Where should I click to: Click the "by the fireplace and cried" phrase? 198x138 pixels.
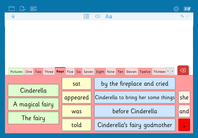point(135,84)
